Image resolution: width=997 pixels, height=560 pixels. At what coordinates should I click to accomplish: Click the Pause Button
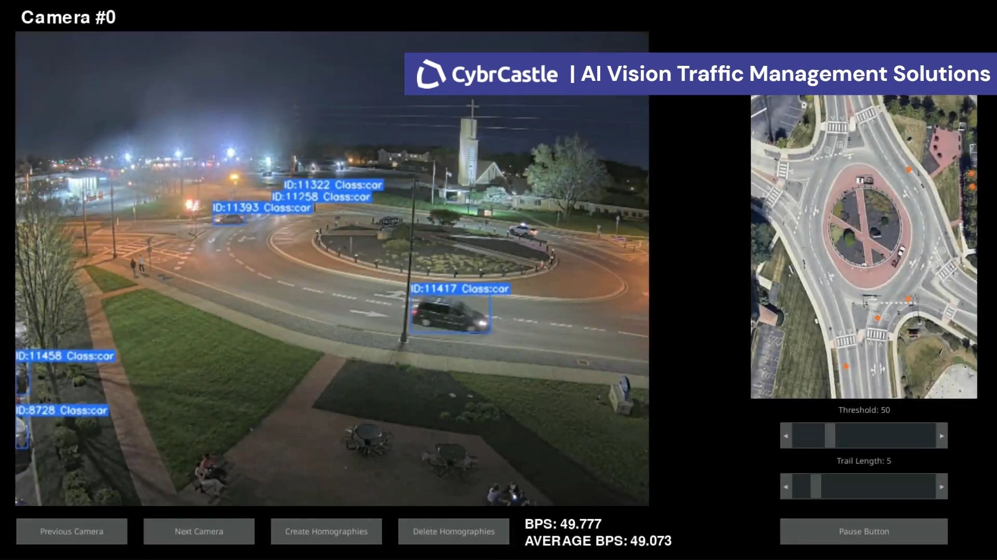864,531
